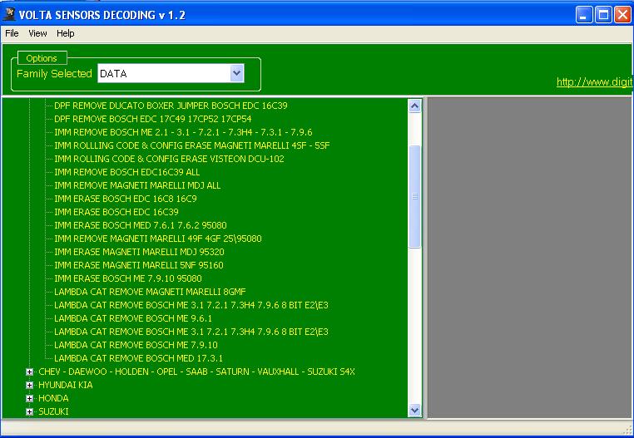Open the File menu

pyautogui.click(x=12, y=33)
